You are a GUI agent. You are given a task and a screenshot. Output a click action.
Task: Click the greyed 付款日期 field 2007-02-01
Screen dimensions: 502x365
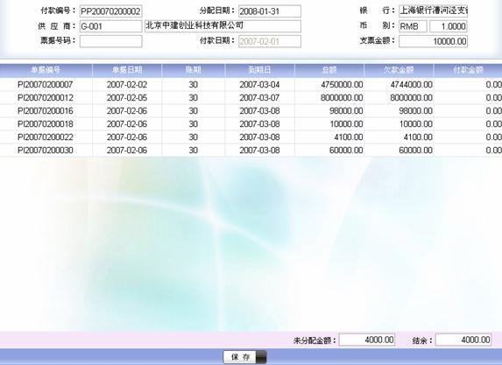pyautogui.click(x=270, y=41)
